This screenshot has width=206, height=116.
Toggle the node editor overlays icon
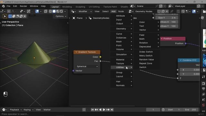coord(194,12)
